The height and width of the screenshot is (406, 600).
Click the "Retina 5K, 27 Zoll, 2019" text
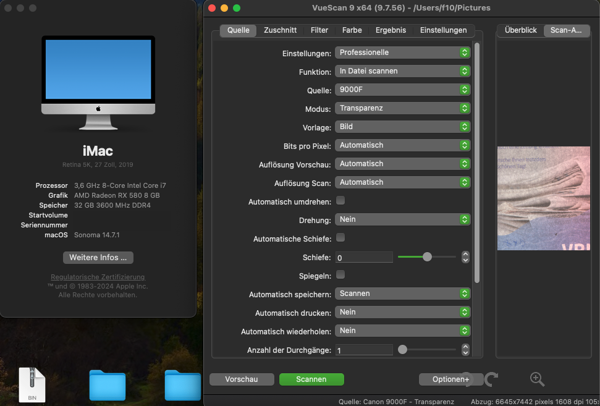[98, 164]
